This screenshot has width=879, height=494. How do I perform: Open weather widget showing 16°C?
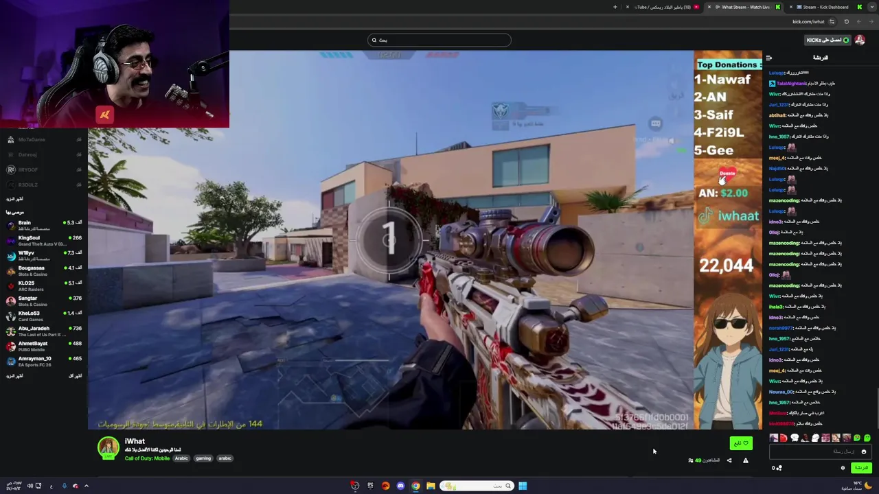pyautogui.click(x=857, y=486)
